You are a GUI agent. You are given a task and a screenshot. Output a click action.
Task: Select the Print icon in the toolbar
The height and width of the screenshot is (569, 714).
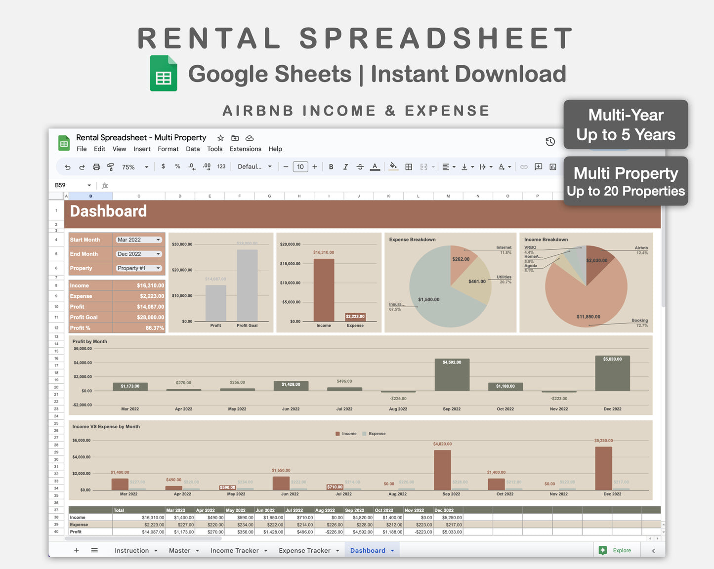[96, 166]
